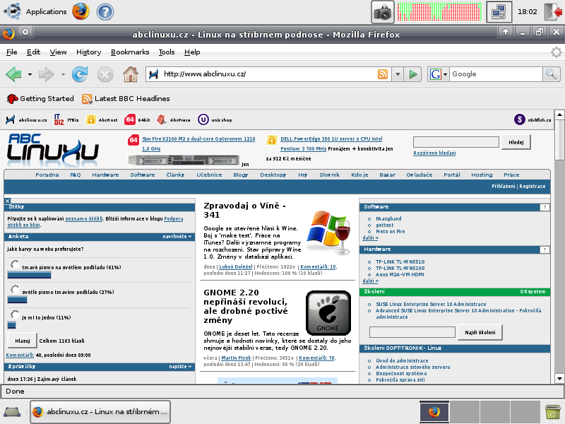The height and width of the screenshot is (424, 565).
Task: Launch Firefox from the top panel icon
Action: (81, 11)
